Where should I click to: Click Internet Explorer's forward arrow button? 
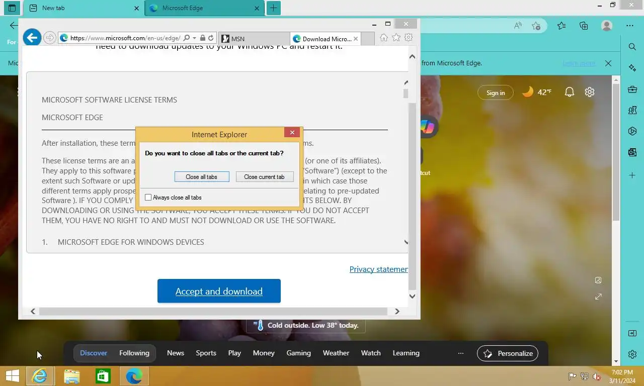pyautogui.click(x=49, y=38)
